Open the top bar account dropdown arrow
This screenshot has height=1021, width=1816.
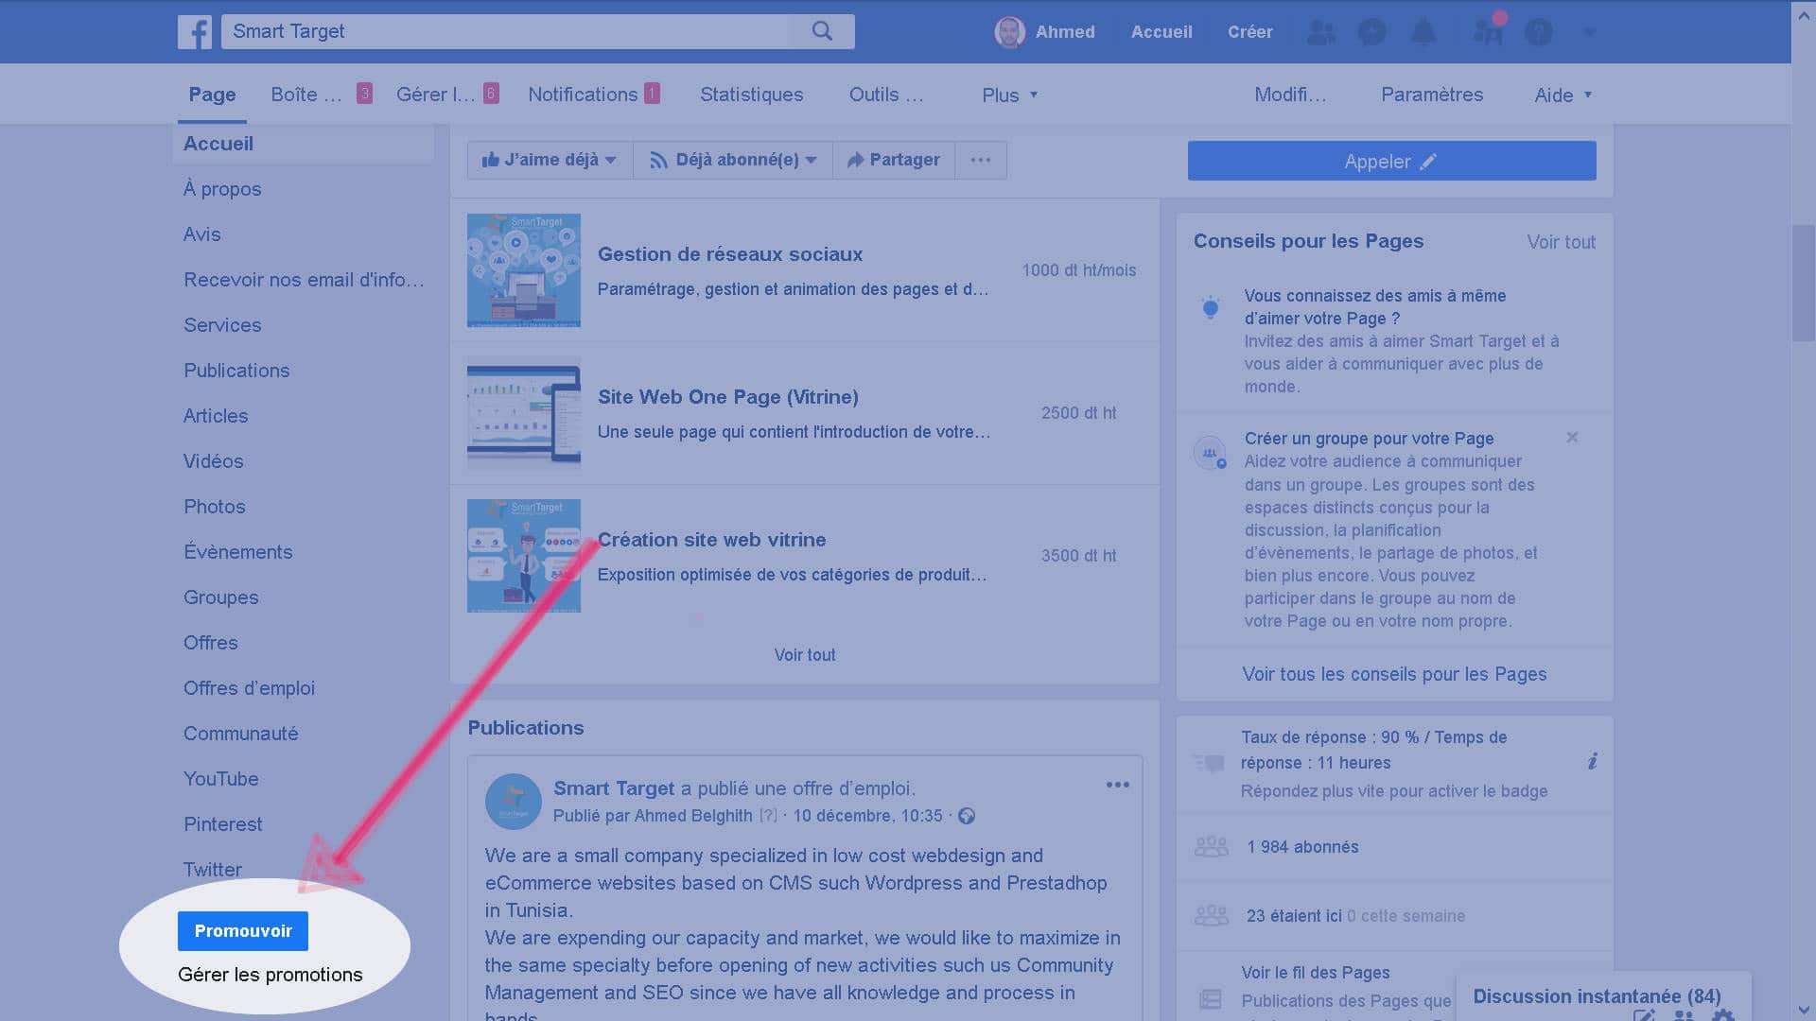pos(1589,32)
